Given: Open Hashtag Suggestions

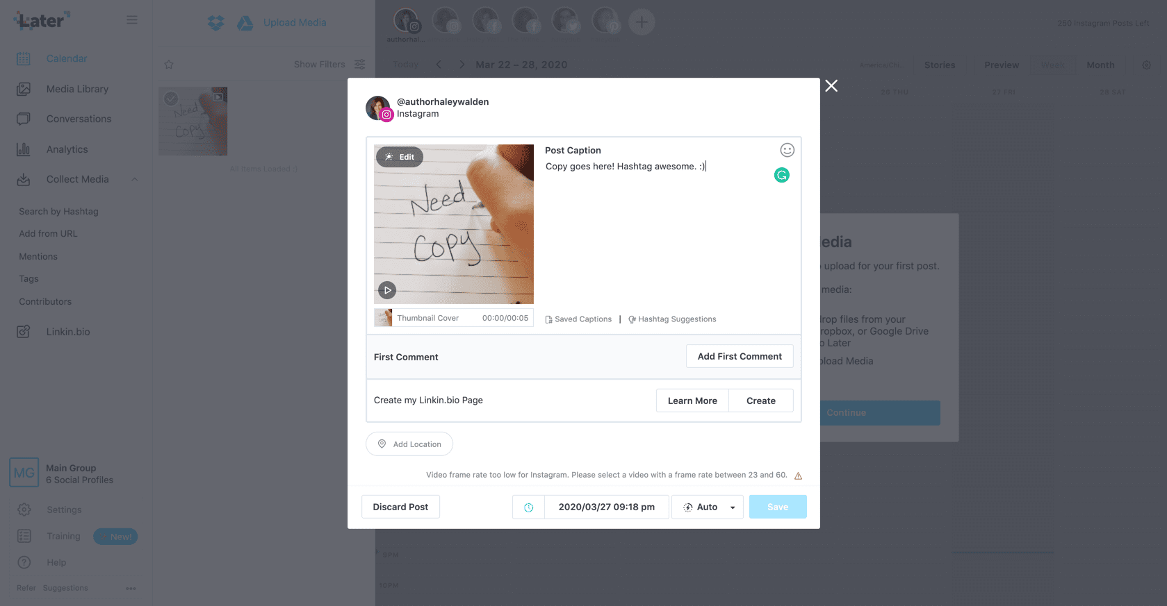Looking at the screenshot, I should (x=672, y=319).
